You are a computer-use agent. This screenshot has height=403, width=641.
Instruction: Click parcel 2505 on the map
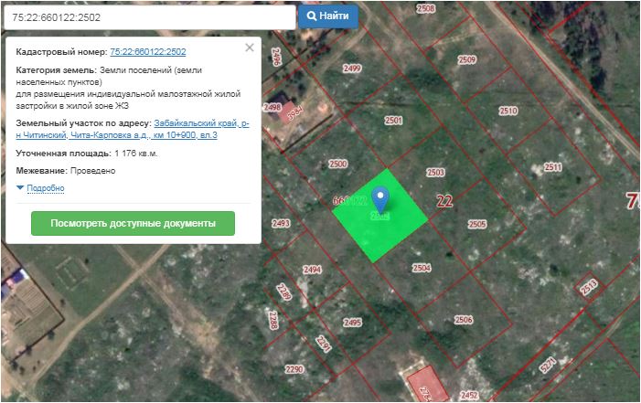click(x=476, y=224)
